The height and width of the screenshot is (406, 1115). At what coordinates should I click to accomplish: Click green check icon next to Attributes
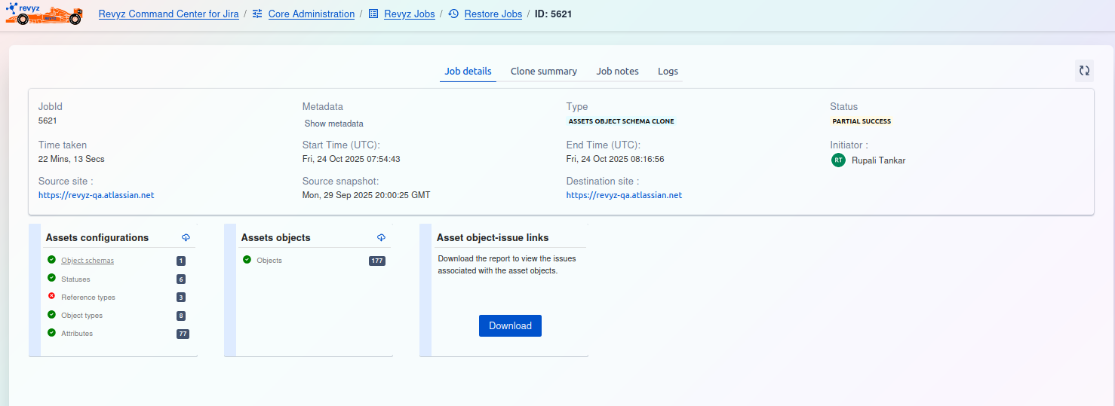[x=51, y=333]
